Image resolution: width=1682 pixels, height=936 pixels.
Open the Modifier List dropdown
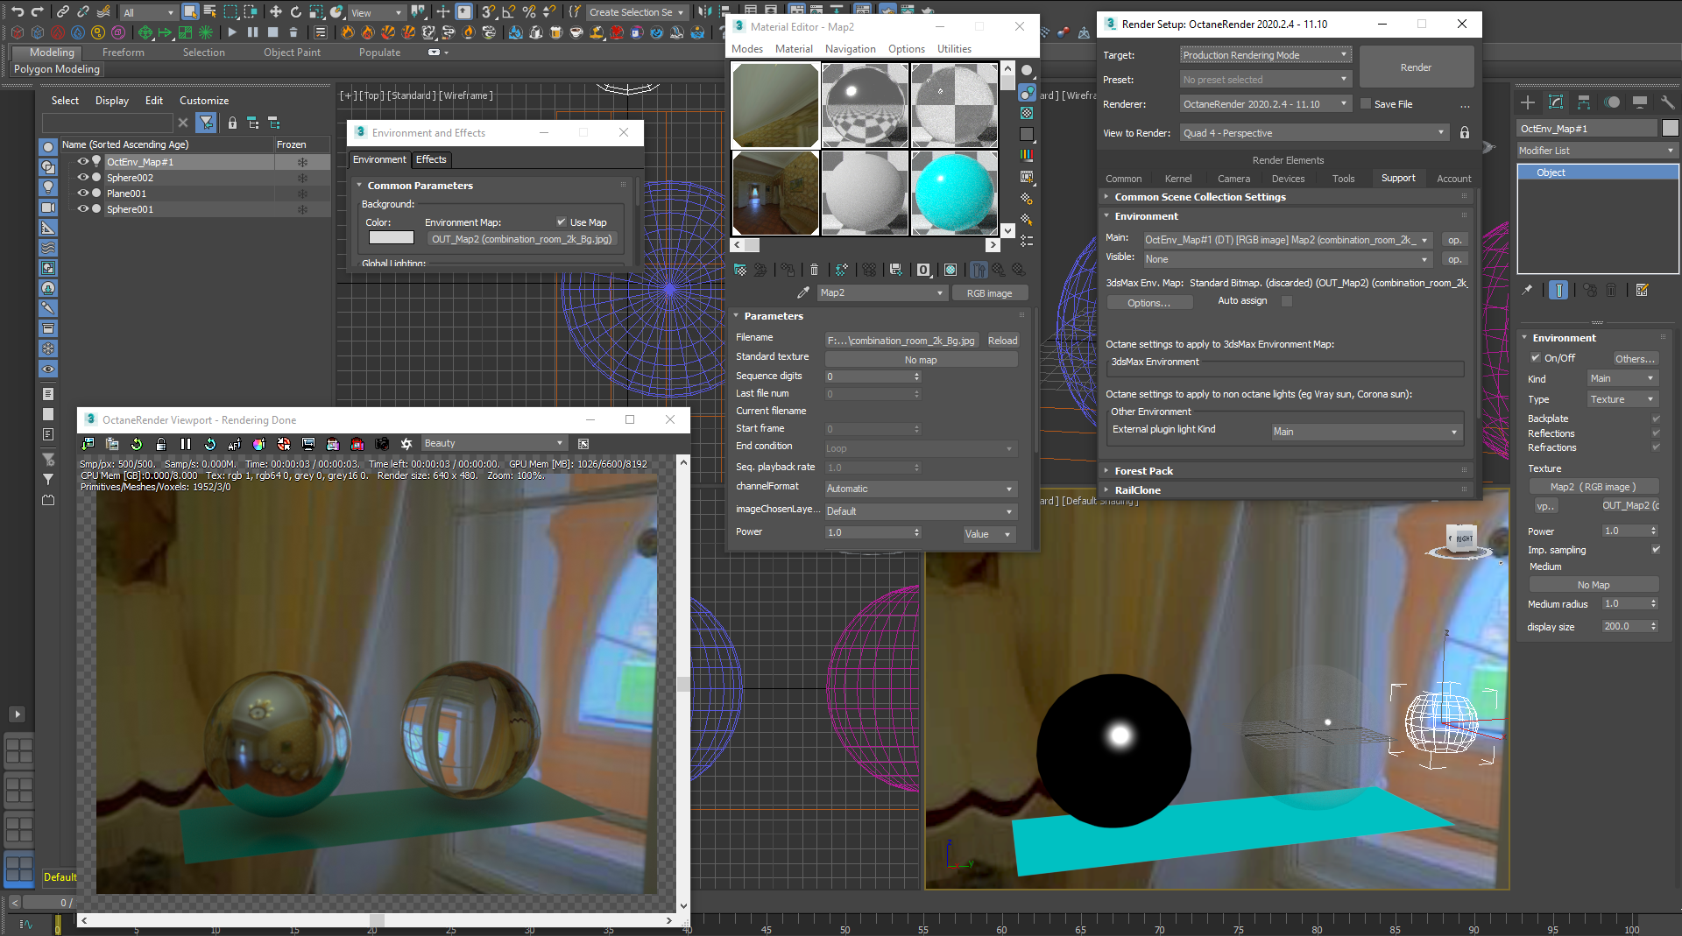click(x=1597, y=151)
